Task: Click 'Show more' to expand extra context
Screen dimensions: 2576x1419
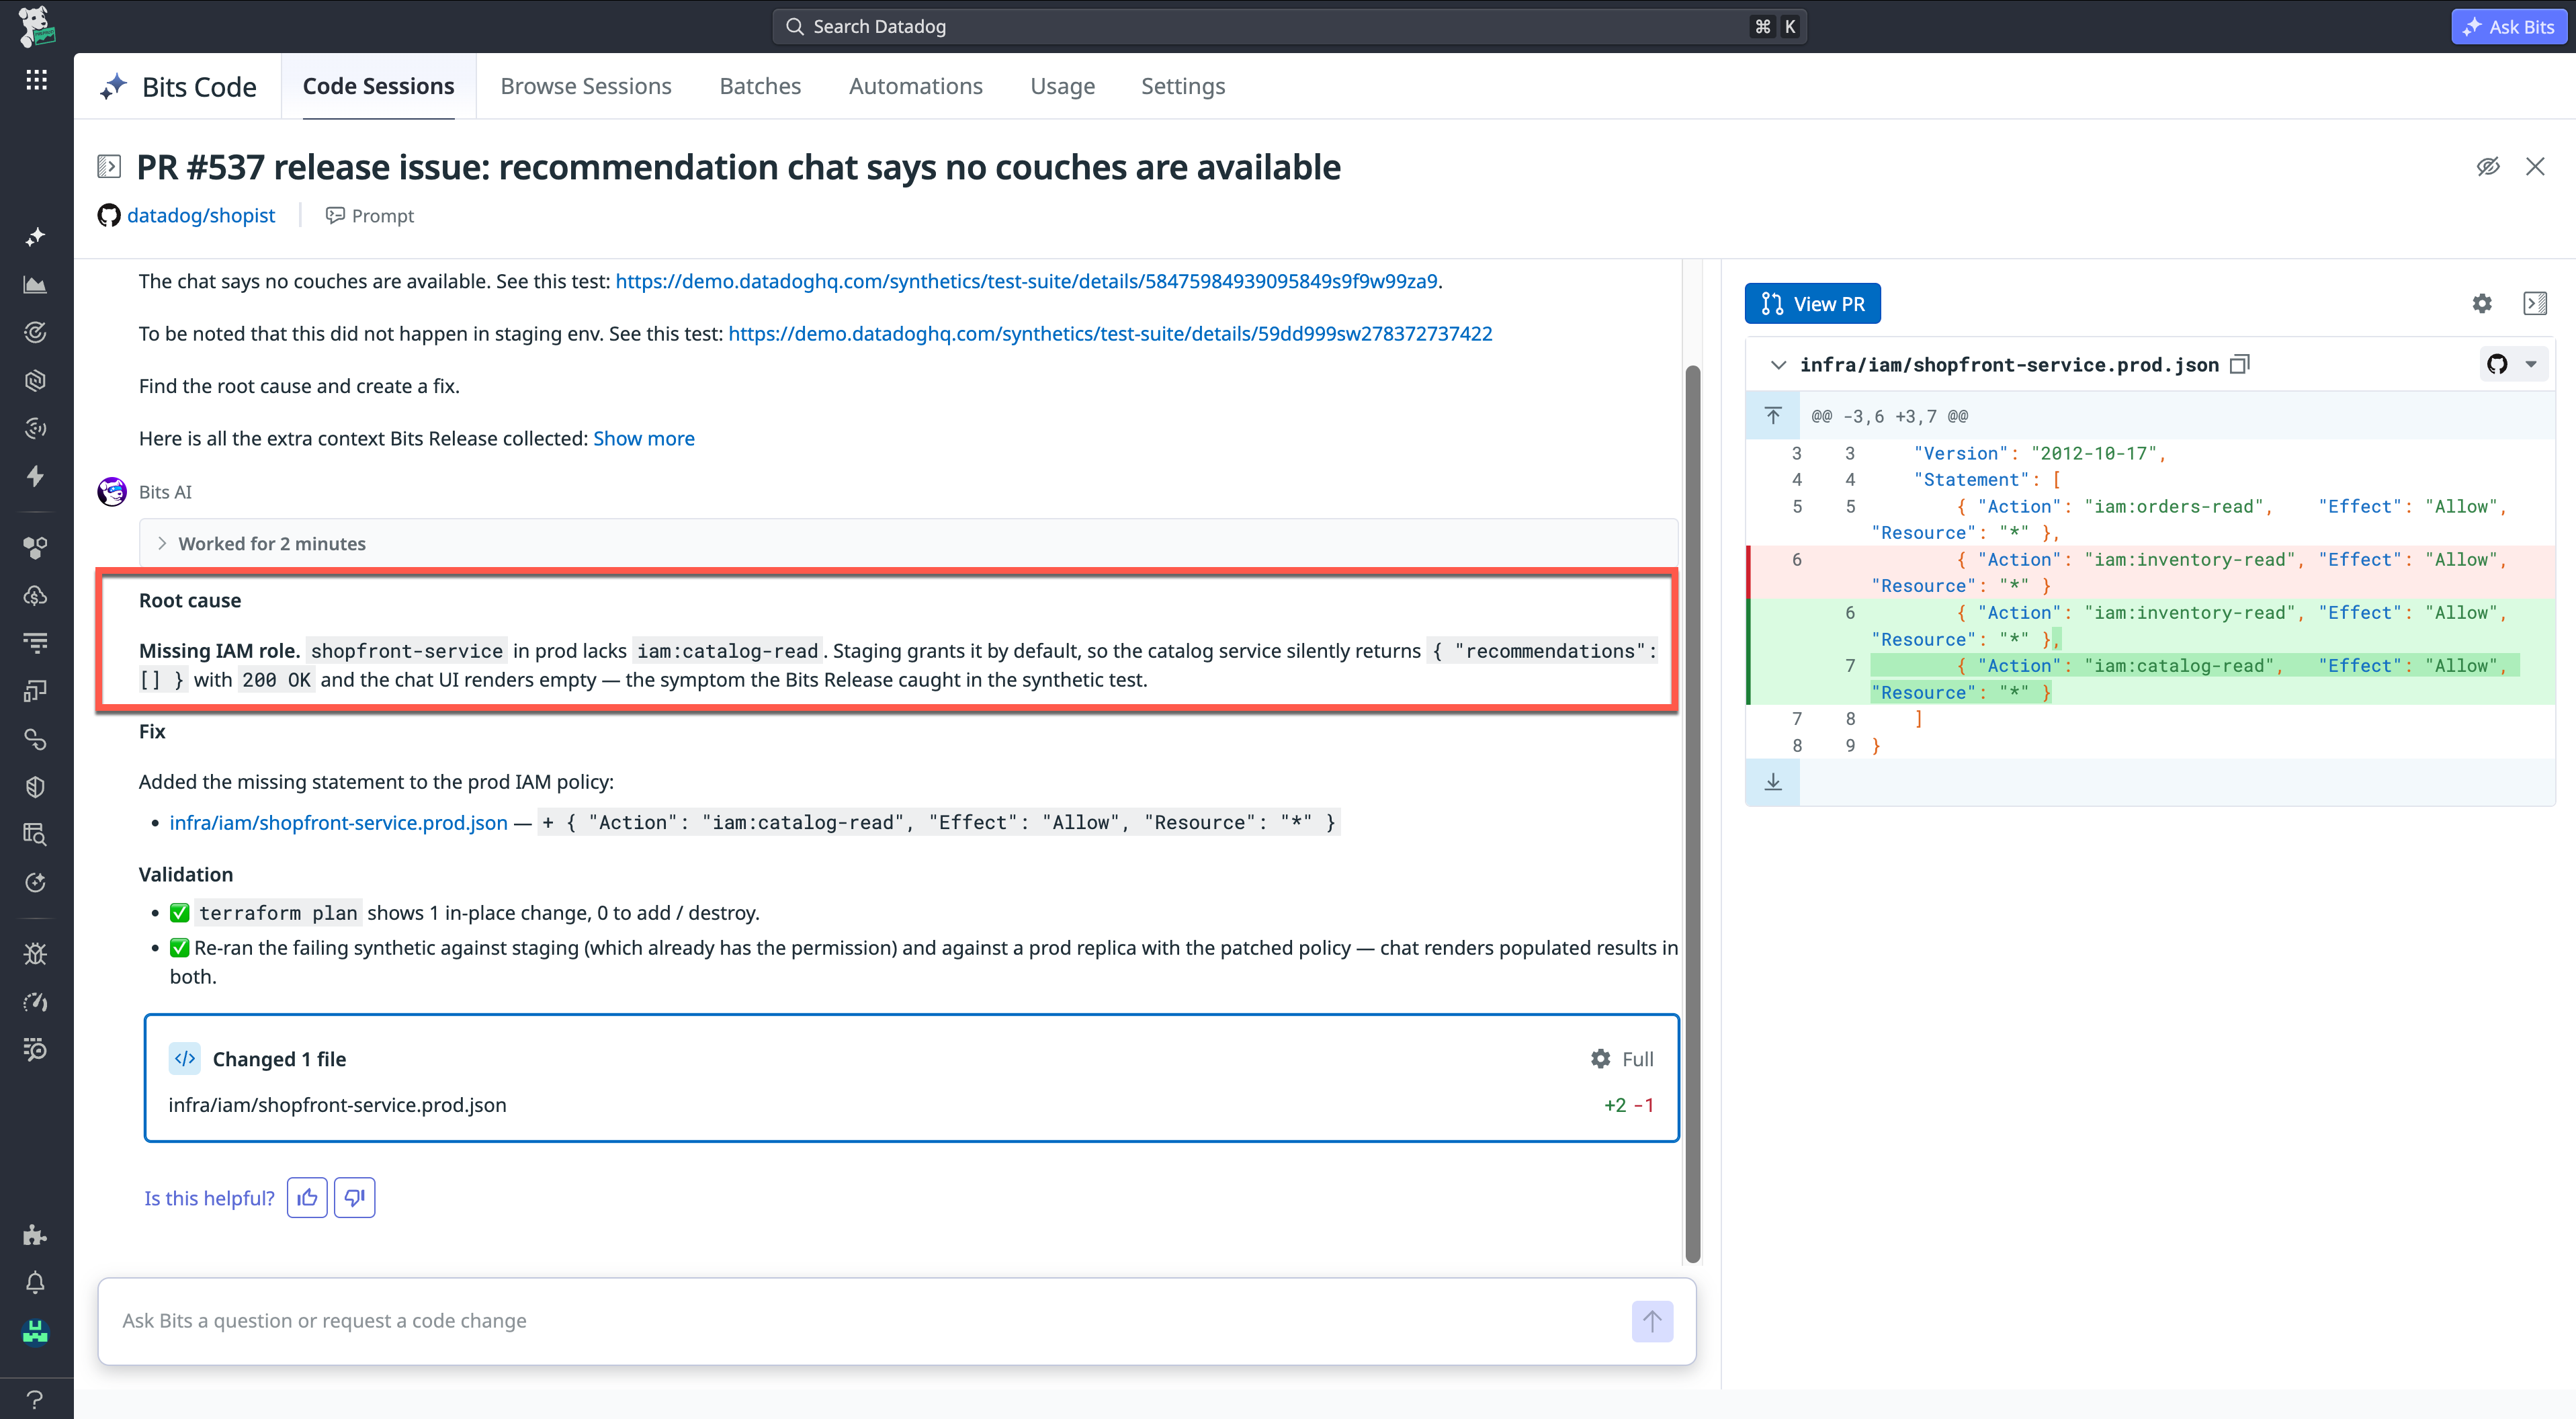Action: pyautogui.click(x=644, y=438)
